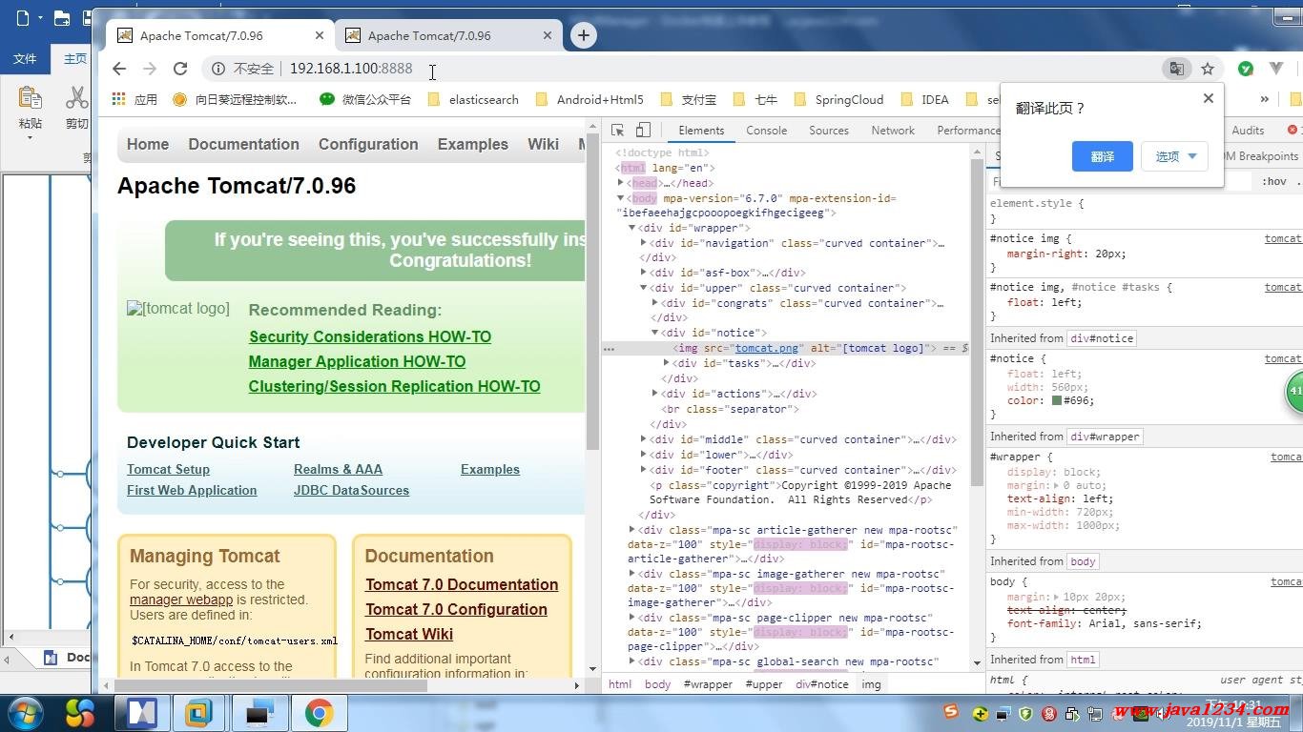Click the colorful pinwheel taskbar icon
Viewport: 1303px width, 732px height.
pos(81,713)
